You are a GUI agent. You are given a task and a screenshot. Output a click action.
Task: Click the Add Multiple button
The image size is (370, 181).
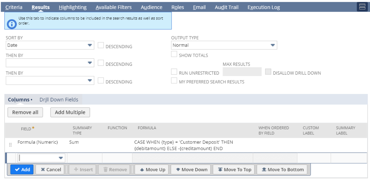70,112
